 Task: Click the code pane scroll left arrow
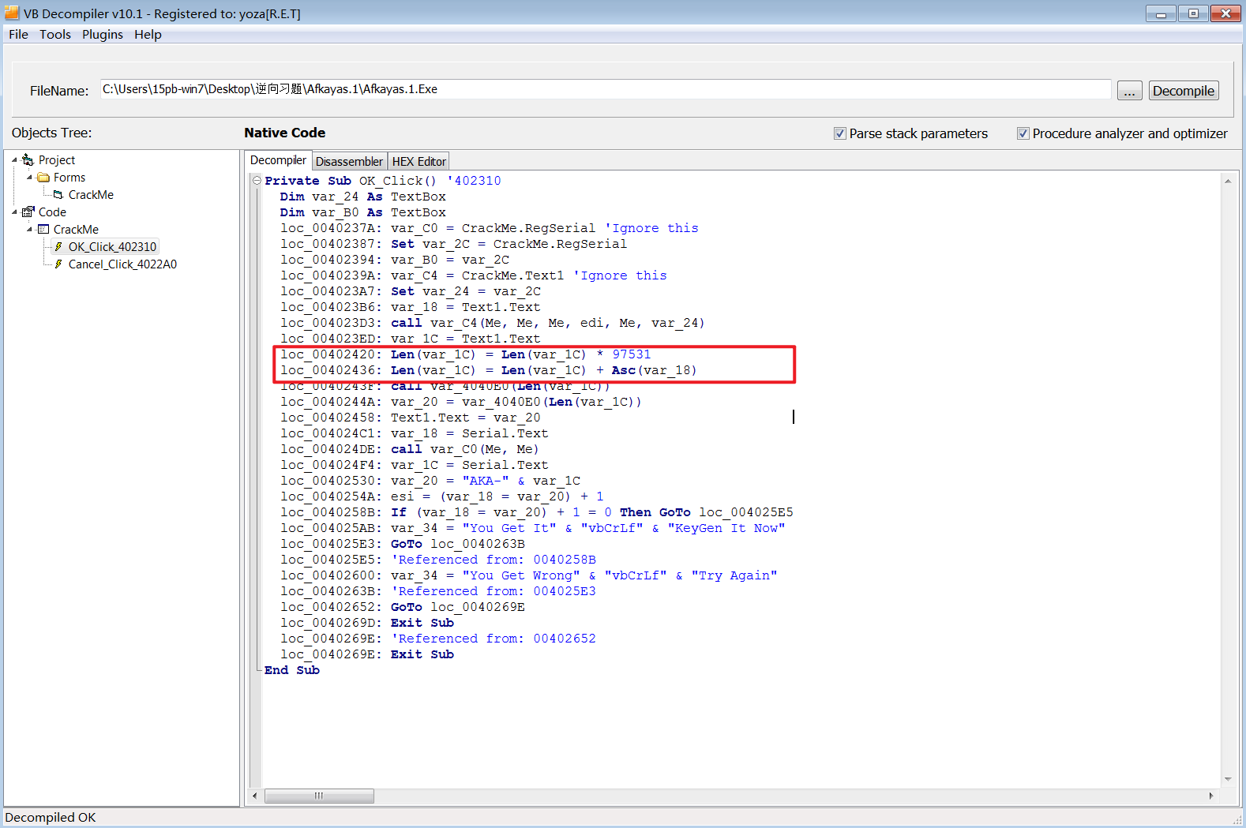pyautogui.click(x=255, y=796)
